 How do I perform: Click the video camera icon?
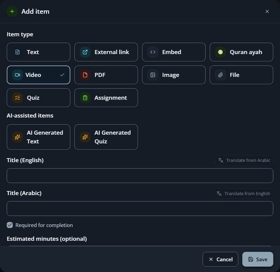coord(17,75)
